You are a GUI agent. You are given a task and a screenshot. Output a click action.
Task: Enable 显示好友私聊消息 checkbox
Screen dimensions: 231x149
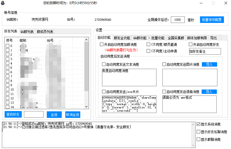pyautogui.click(x=198, y=132)
